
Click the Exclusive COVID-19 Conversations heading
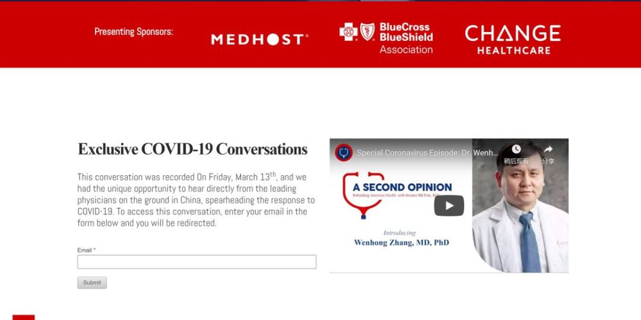[192, 149]
